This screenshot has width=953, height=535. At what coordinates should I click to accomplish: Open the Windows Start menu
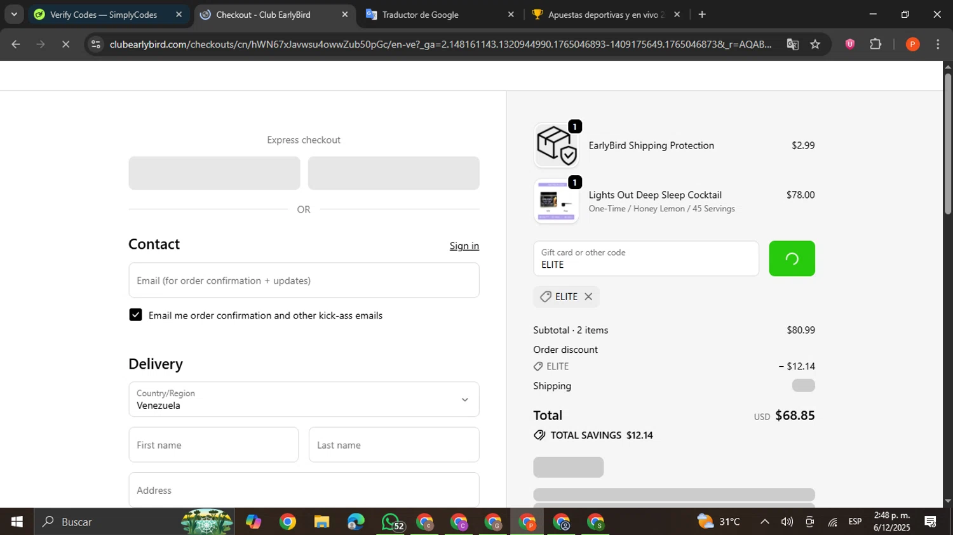17,522
